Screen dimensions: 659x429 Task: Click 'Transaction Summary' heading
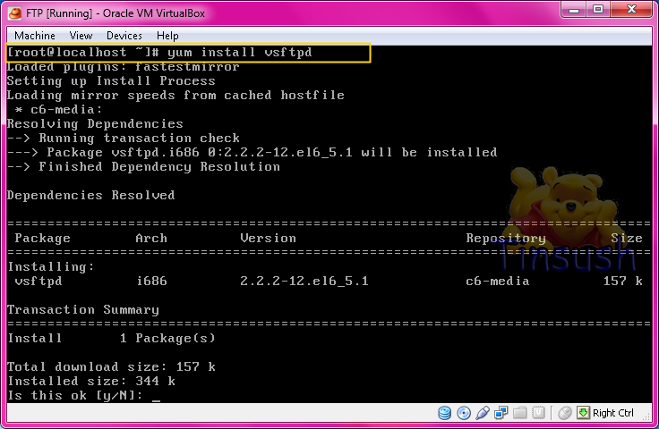(83, 310)
